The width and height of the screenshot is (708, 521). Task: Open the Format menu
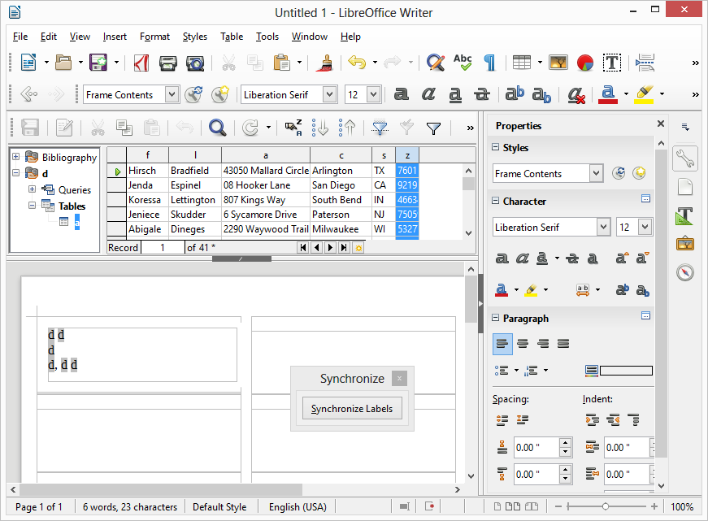coord(154,37)
